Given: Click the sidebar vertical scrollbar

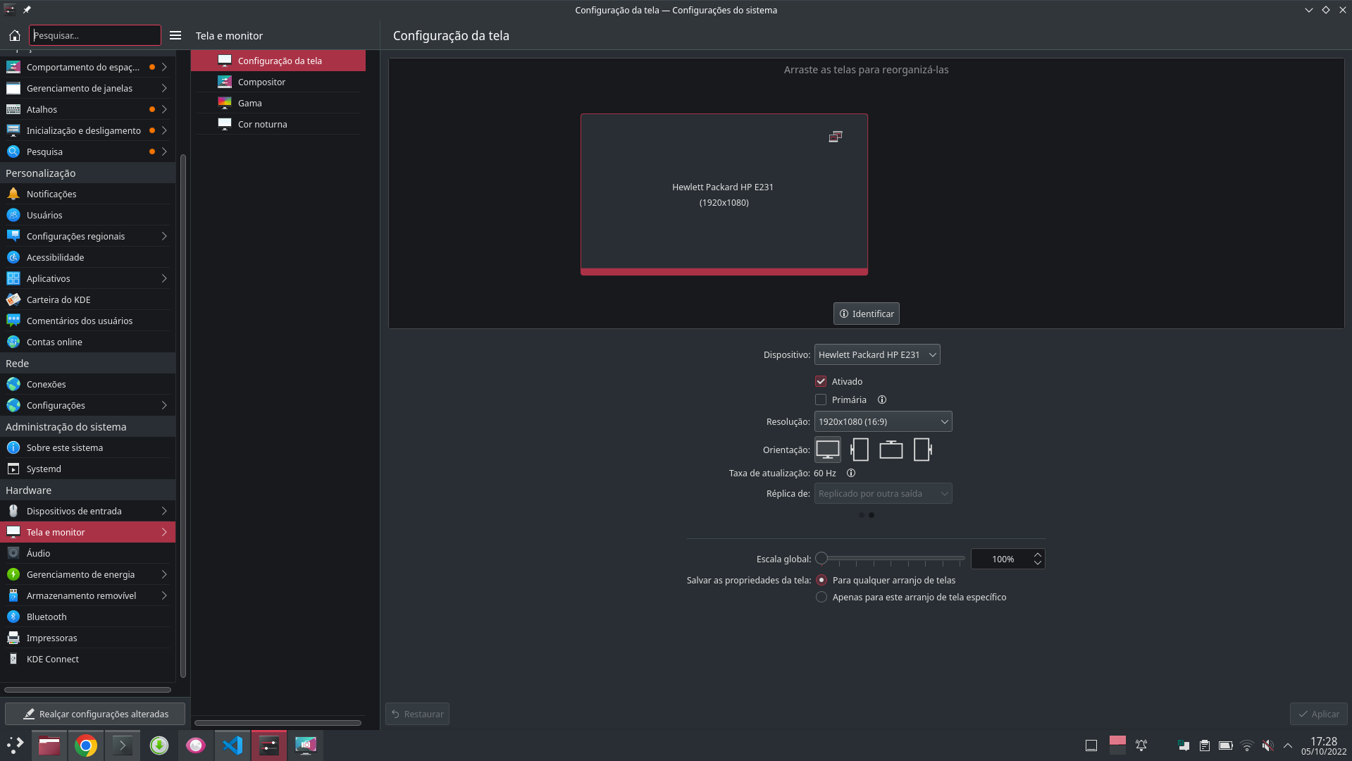Looking at the screenshot, I should (x=183, y=416).
